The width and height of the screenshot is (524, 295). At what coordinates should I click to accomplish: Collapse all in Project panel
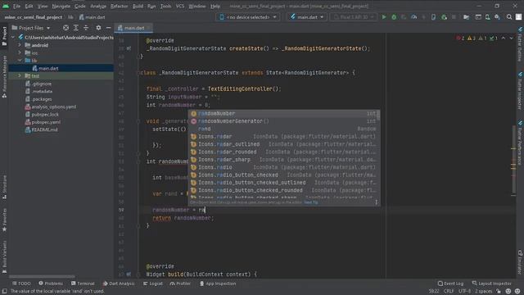(86, 28)
